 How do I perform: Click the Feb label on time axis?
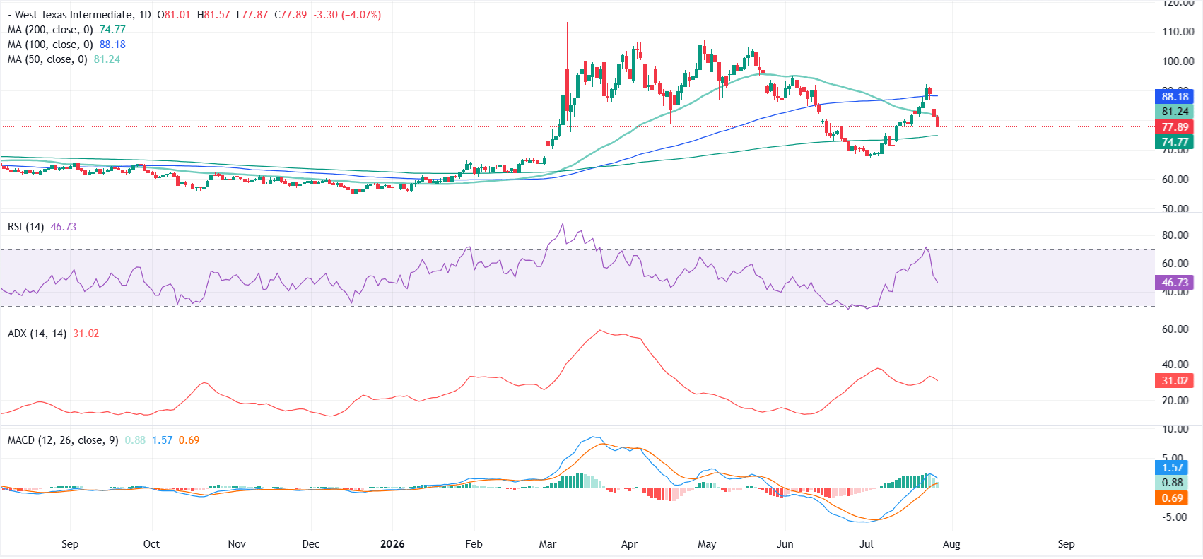(474, 544)
